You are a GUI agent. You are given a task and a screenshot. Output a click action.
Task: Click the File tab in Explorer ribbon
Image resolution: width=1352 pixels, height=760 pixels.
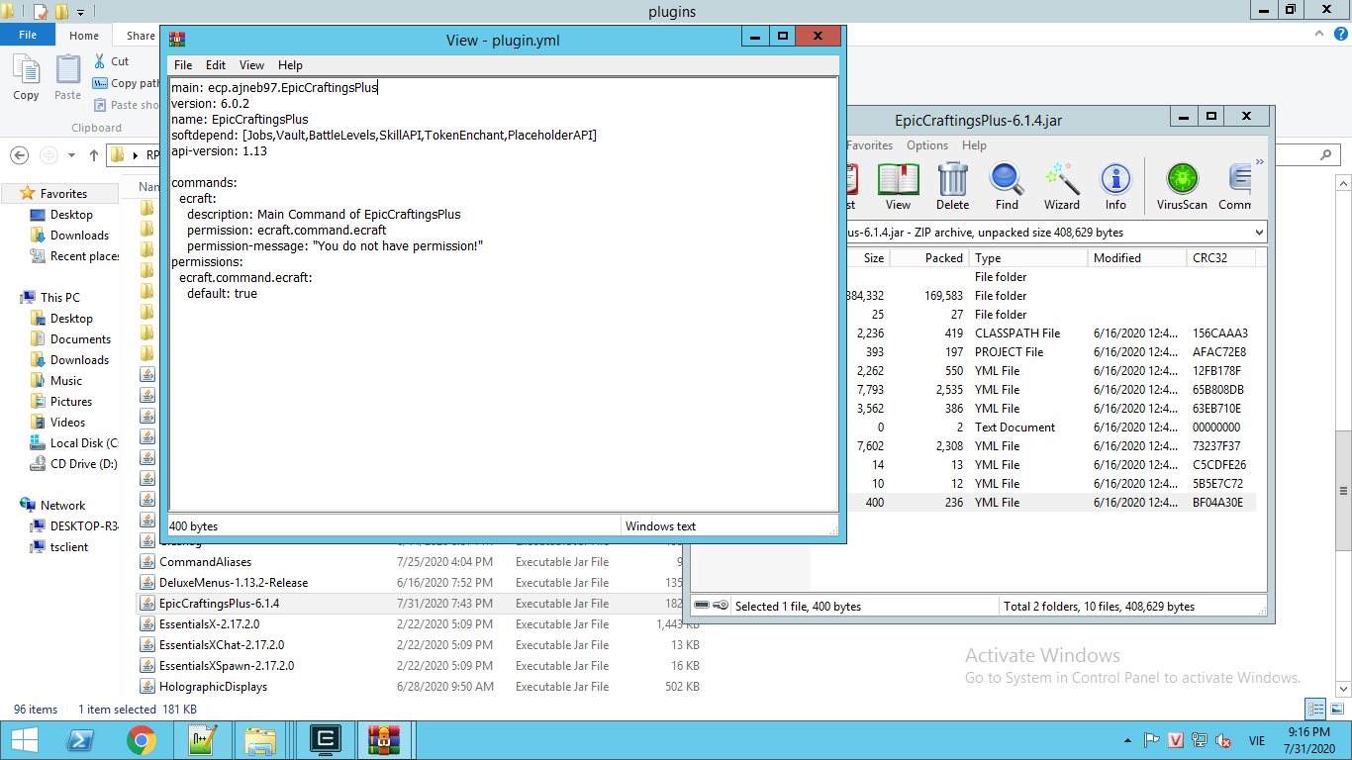[x=28, y=36]
